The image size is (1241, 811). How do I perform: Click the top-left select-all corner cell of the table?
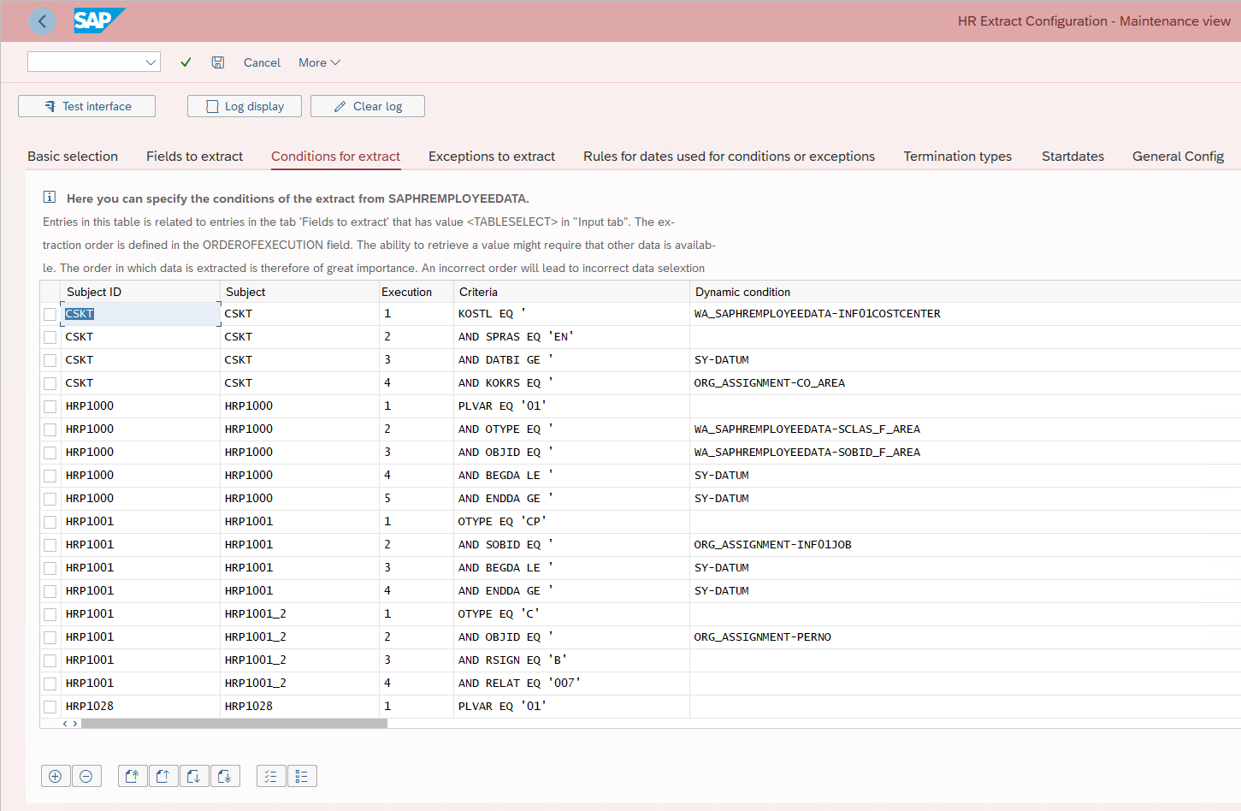(50, 292)
